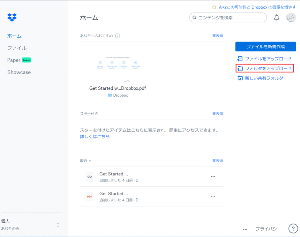The height and width of the screenshot is (237, 300).
Task: Go to ファイル in the sidebar
Action: 17,48
